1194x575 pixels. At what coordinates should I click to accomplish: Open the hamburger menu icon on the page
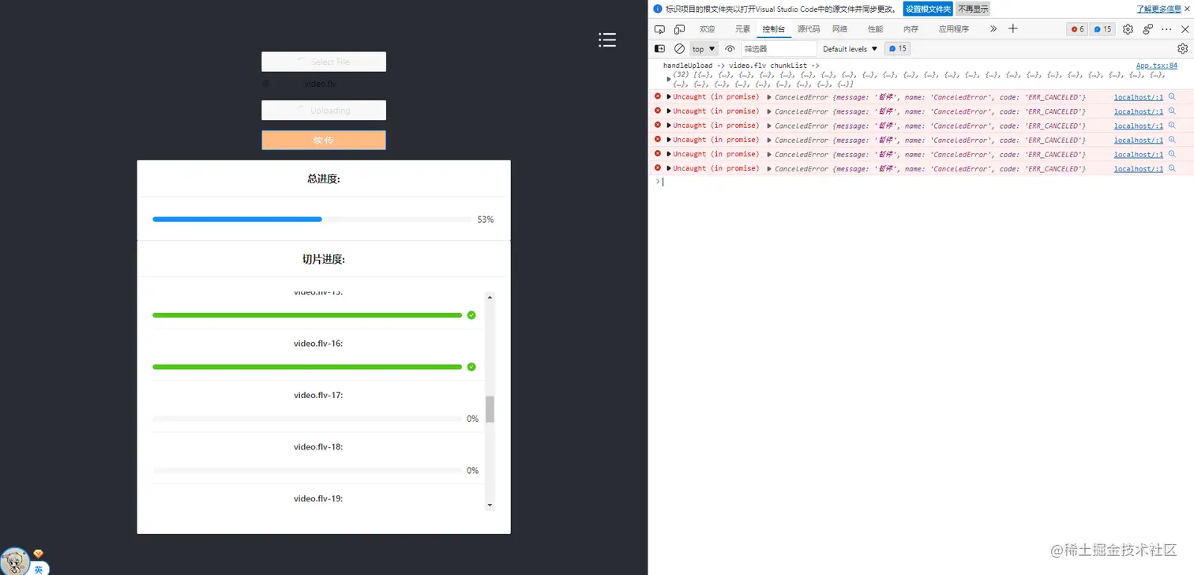click(x=606, y=39)
